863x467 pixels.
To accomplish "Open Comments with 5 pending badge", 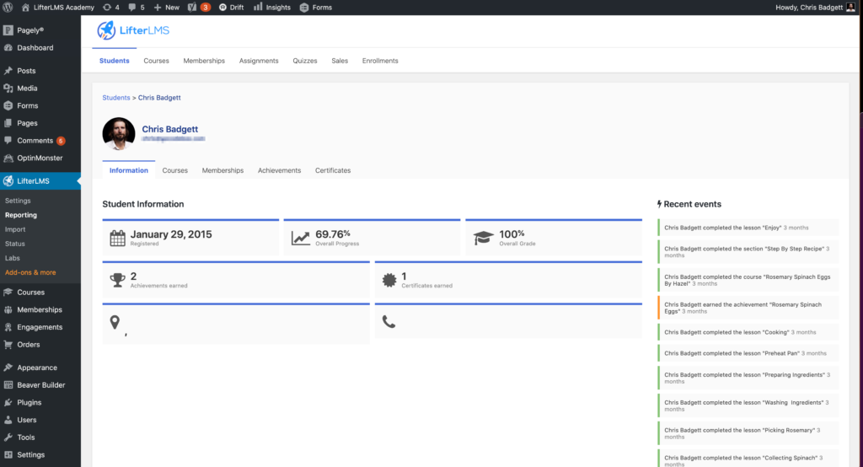I will (35, 141).
